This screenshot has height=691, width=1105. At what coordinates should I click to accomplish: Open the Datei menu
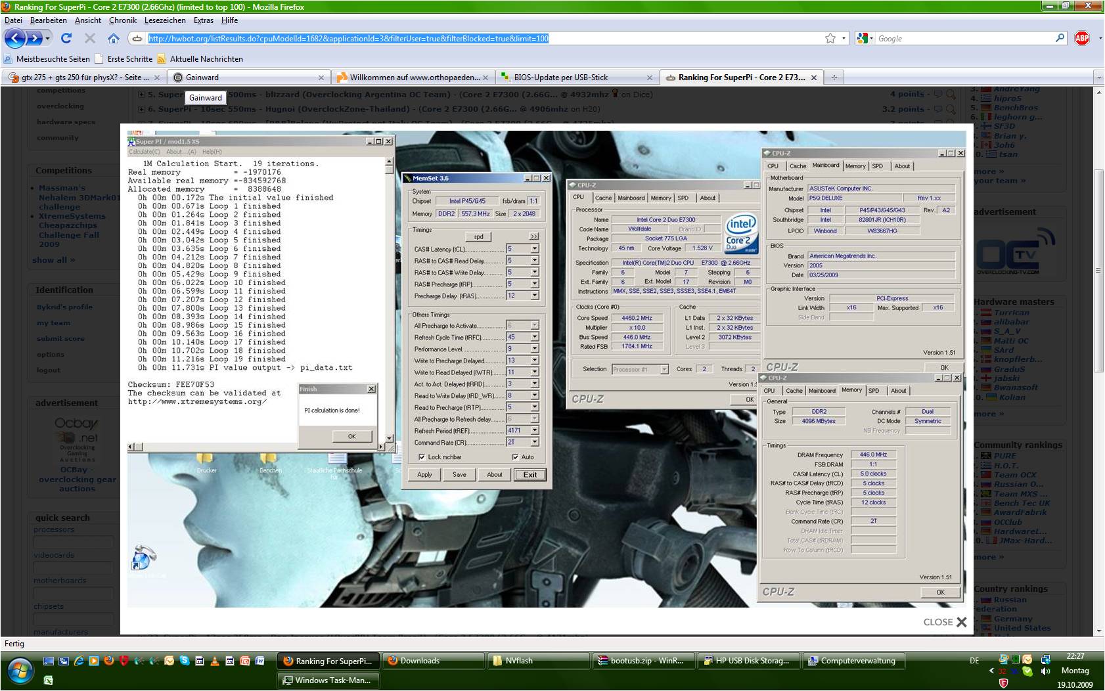(13, 20)
